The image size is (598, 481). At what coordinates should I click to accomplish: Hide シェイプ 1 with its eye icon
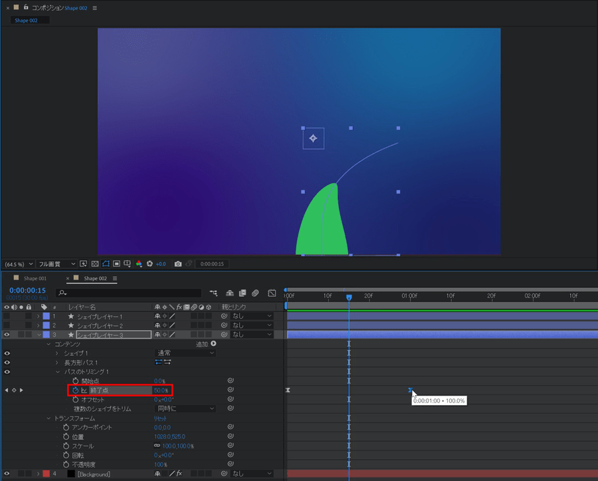tap(7, 353)
